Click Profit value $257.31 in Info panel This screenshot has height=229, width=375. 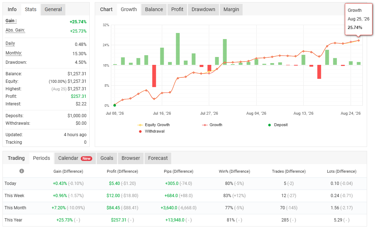click(79, 96)
